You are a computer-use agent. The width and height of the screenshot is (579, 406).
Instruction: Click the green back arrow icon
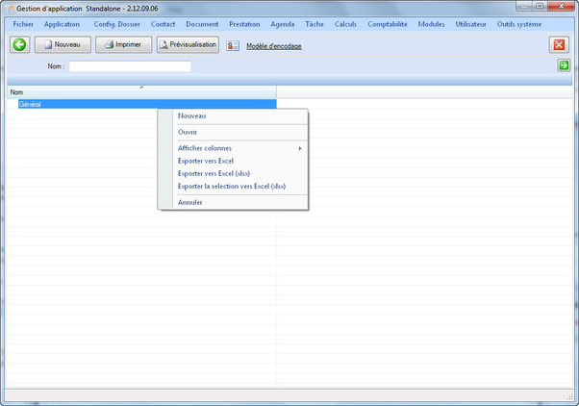tap(18, 44)
